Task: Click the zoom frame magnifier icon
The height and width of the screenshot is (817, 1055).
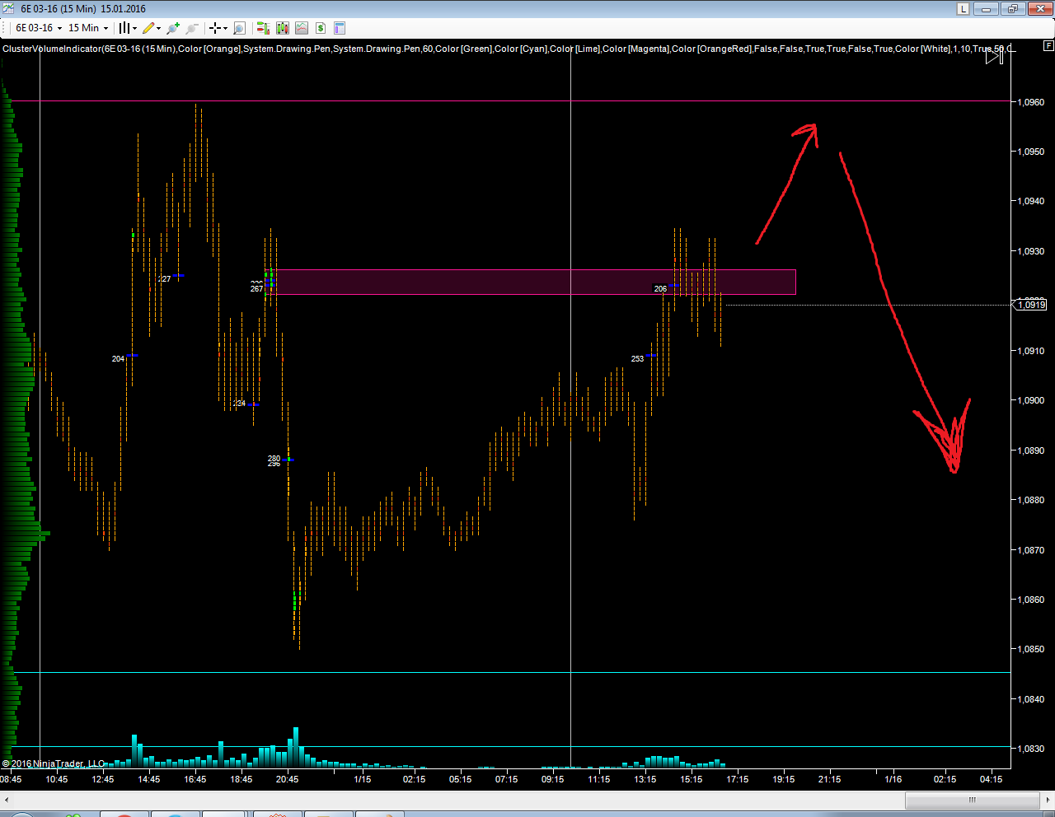Action: pos(239,28)
